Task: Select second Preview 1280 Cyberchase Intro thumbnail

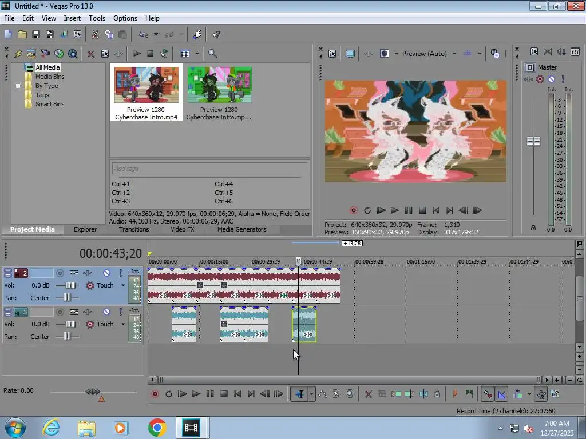Action: point(219,93)
